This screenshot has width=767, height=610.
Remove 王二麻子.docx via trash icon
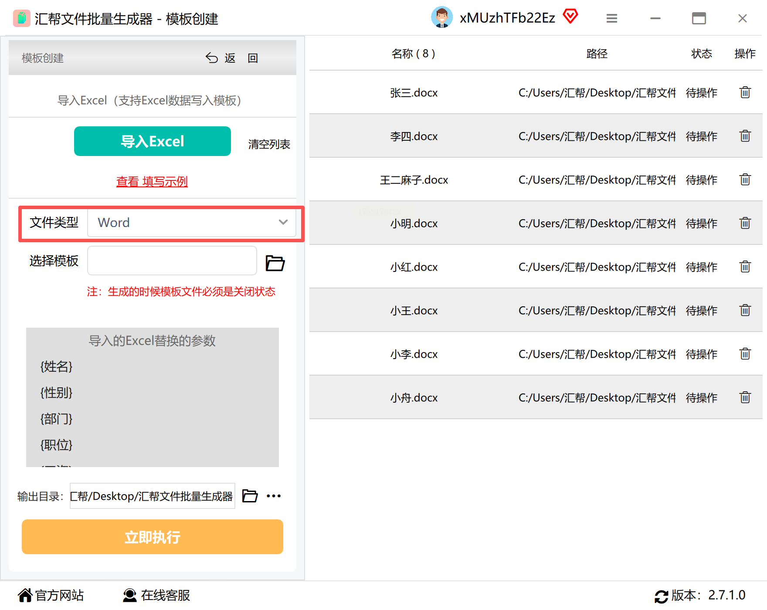[745, 180]
